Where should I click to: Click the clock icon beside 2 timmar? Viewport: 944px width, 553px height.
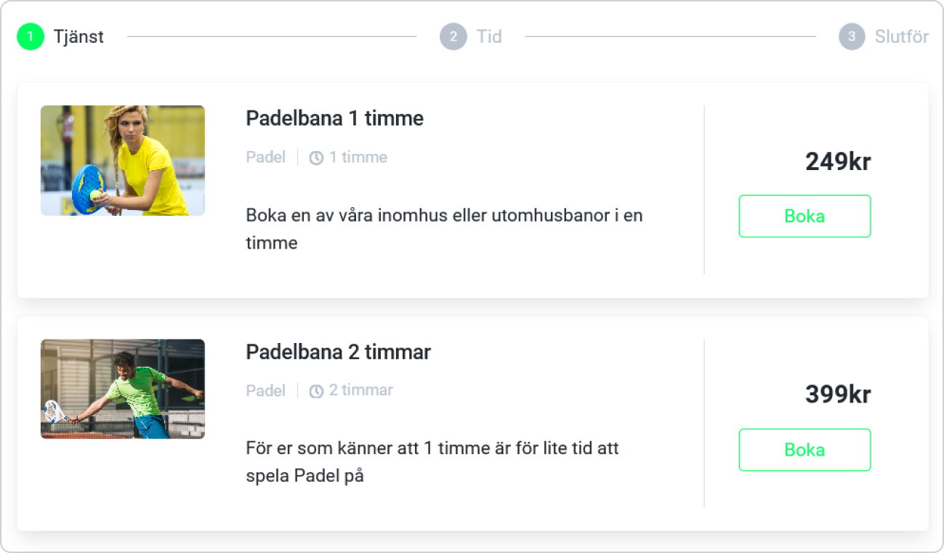(x=316, y=391)
